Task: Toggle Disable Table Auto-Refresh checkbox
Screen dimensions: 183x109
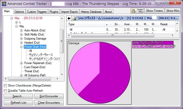Action: [x=5, y=91]
